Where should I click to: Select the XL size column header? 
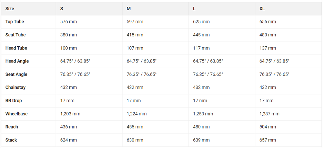[x=262, y=9]
